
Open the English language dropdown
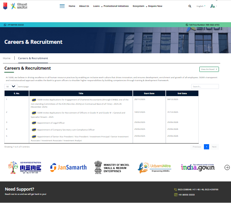coord(201,6)
